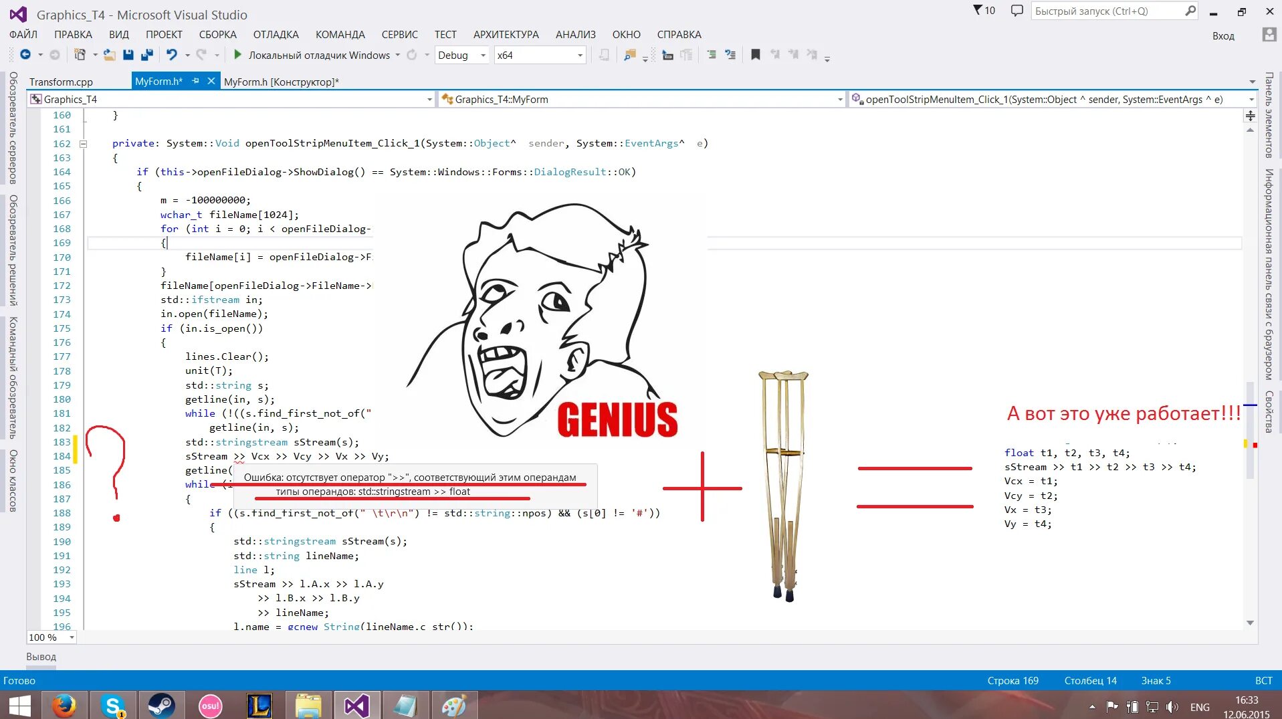Open the Вывод output panel
1282x719 pixels.
tap(41, 657)
